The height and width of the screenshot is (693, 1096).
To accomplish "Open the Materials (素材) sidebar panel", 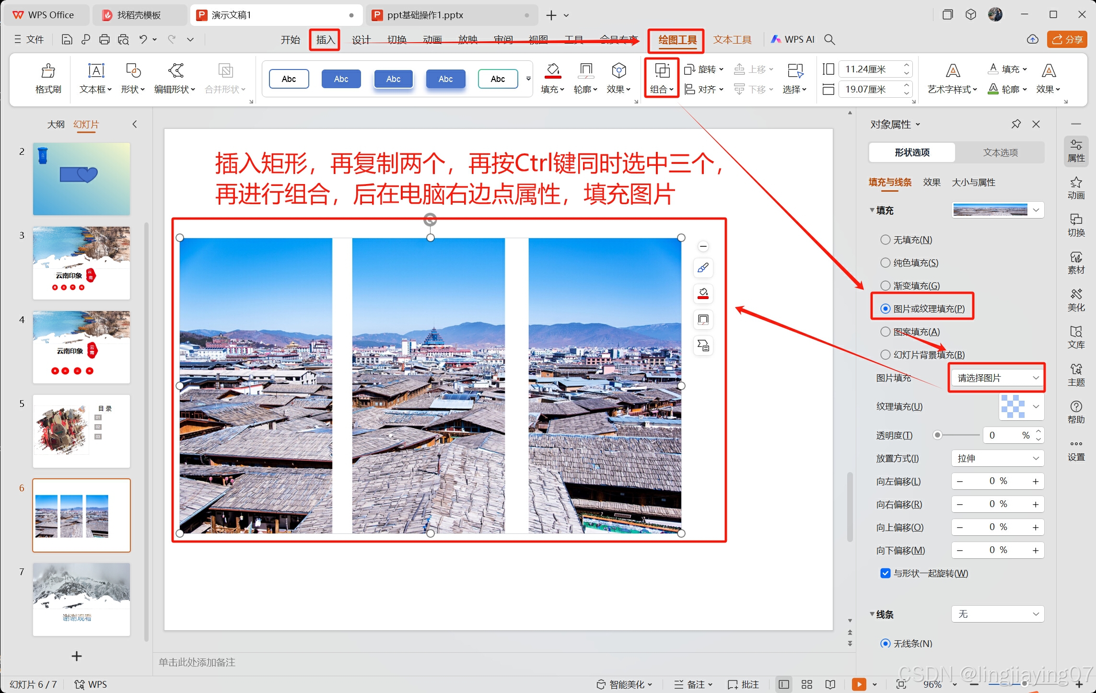I will pos(1075,262).
